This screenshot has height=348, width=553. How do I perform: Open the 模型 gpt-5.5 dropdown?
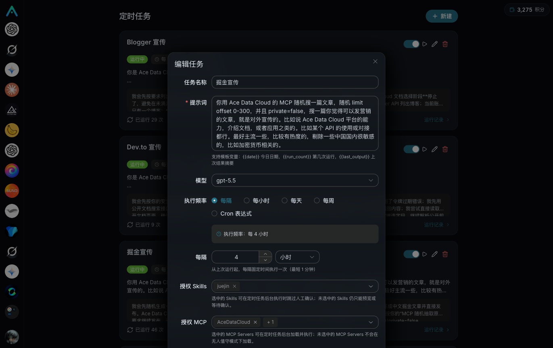pos(295,180)
